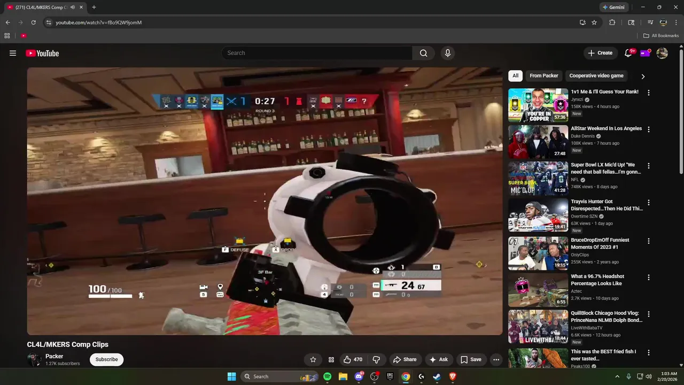Open Windows Start menu
Screen dimensions: 684x385
pyautogui.click(x=231, y=376)
